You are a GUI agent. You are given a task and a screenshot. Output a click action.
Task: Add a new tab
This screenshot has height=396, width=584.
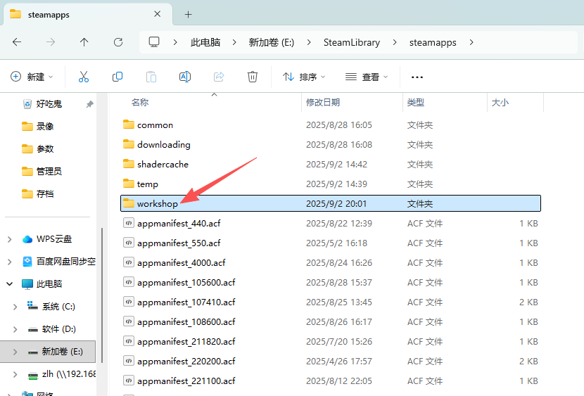pos(188,14)
